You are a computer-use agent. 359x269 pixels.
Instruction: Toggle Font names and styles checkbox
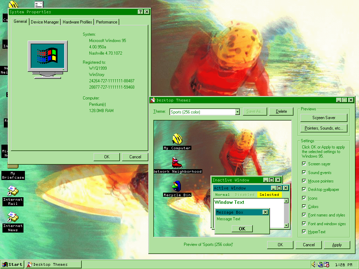(304, 215)
